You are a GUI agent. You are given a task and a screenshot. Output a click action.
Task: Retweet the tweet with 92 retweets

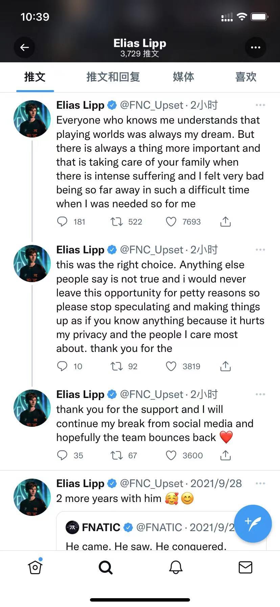pos(117,366)
